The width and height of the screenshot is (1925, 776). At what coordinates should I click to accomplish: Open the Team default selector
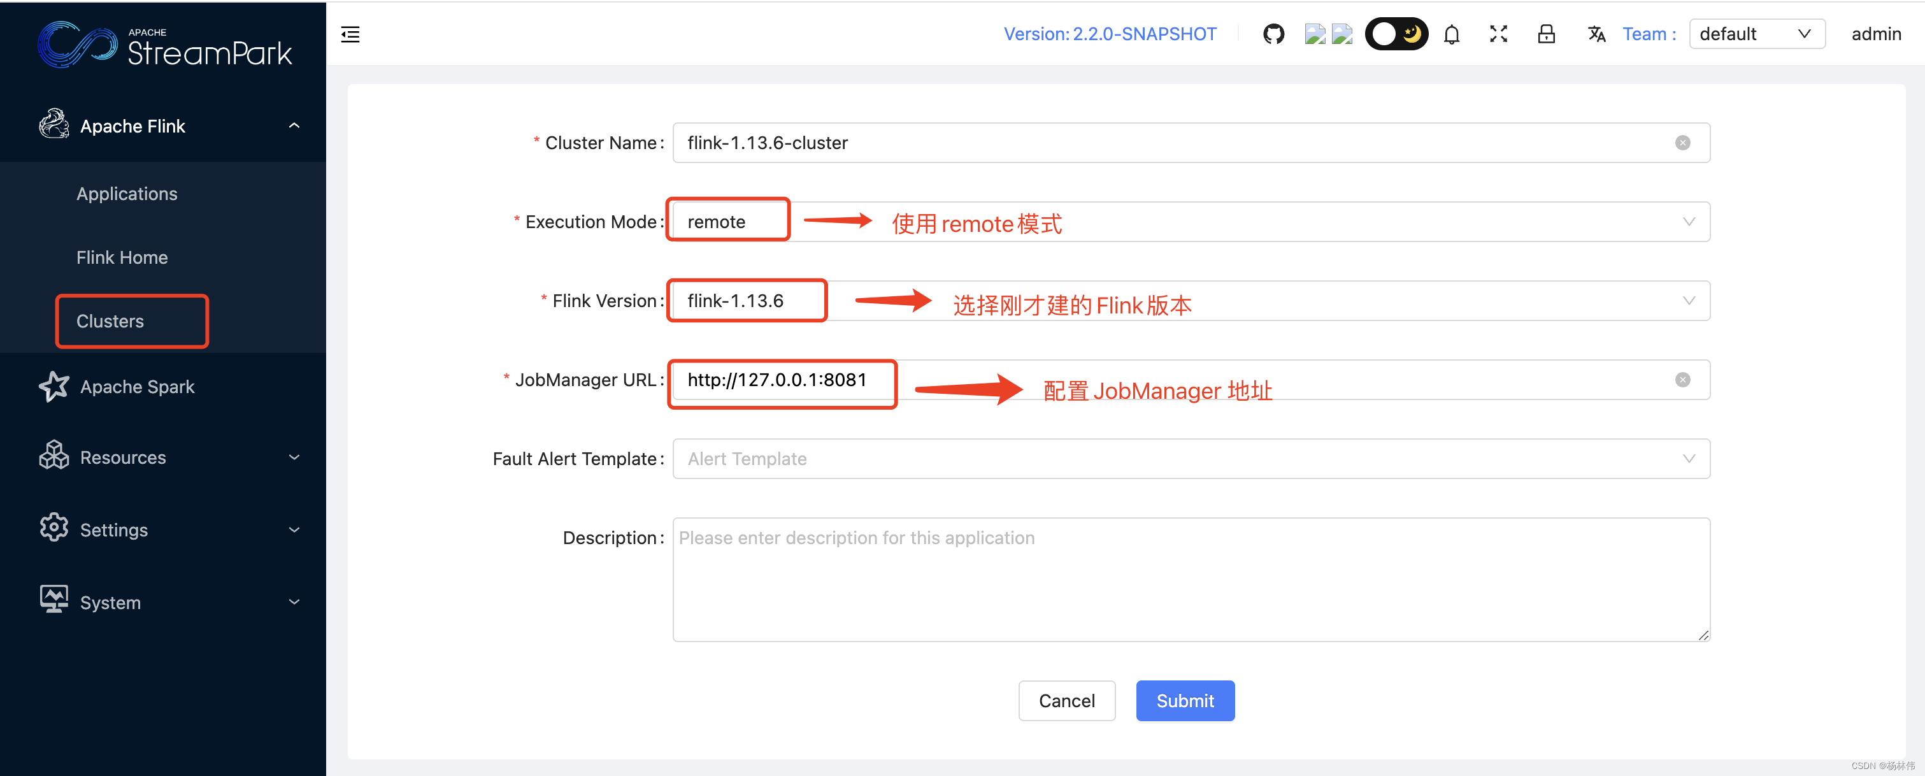click(1756, 34)
